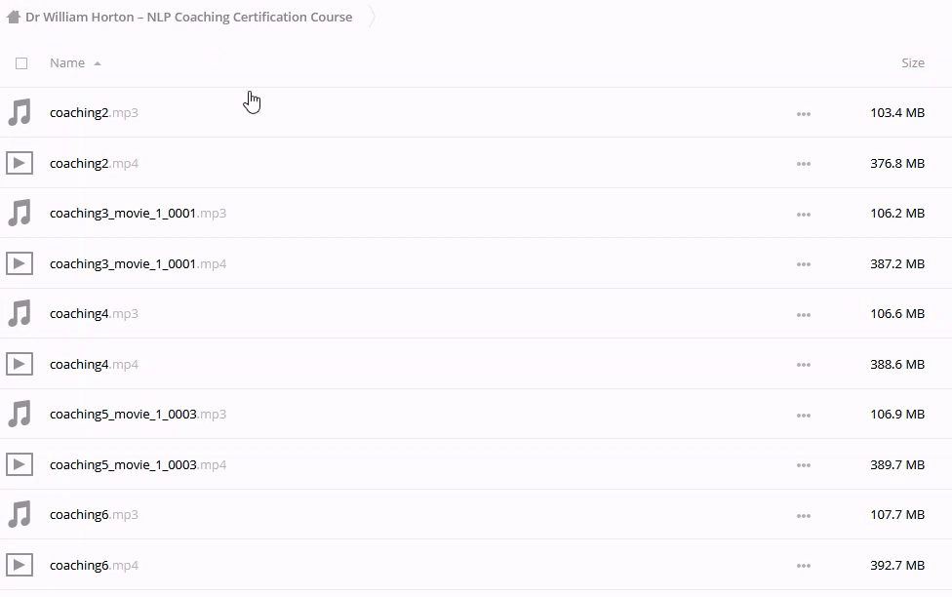This screenshot has width=952, height=597.
Task: Show more actions for coaching6.mp4
Action: 804,566
